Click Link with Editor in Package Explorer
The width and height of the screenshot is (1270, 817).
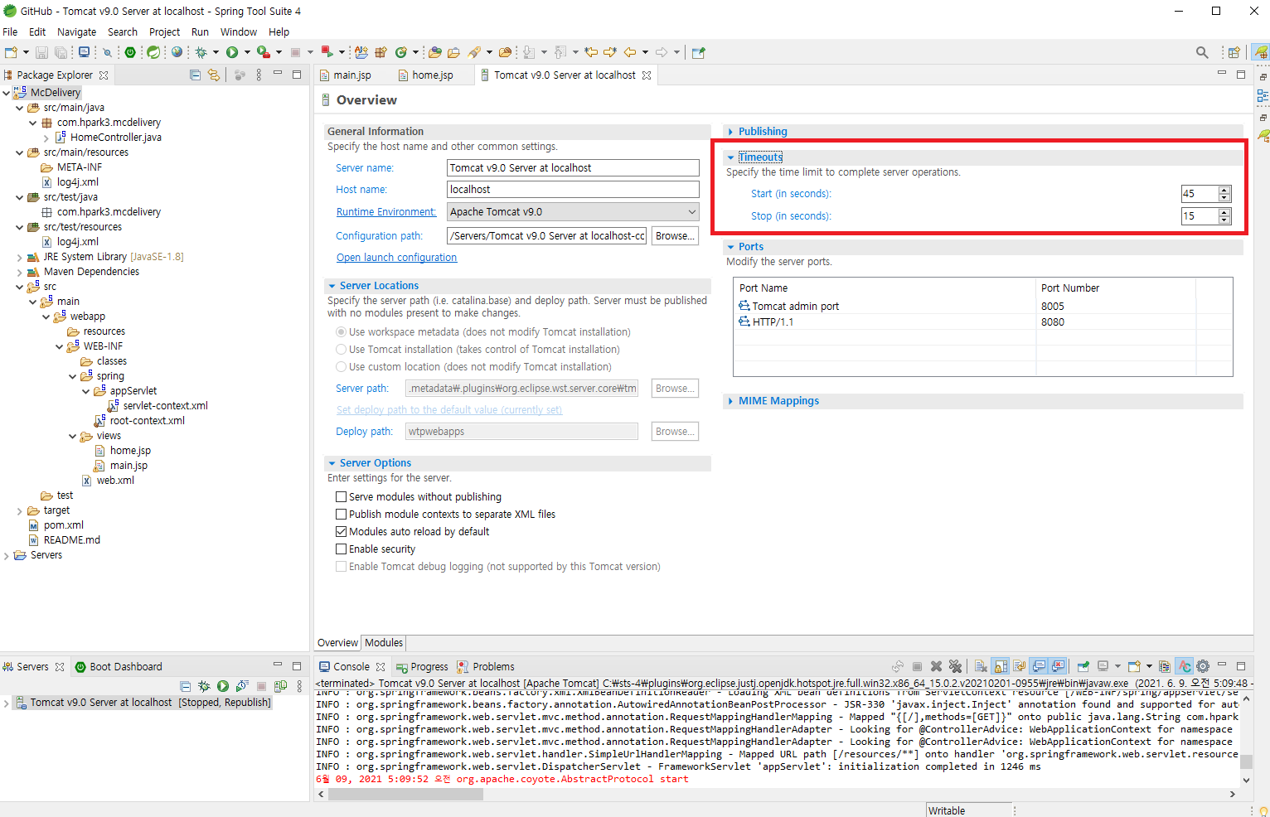pyautogui.click(x=214, y=75)
